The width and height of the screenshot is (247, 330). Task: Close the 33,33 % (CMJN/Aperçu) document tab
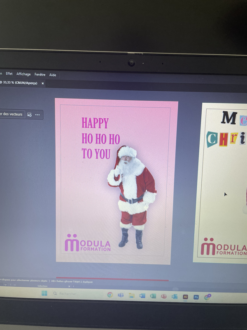(x=43, y=83)
